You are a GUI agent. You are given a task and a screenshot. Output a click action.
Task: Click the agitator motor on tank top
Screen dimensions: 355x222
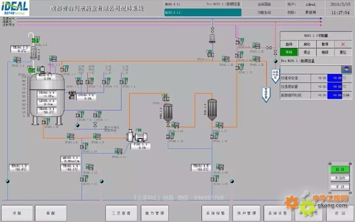pos(42,69)
